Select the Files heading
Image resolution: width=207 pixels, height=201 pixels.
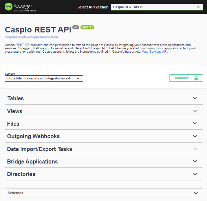13,124
